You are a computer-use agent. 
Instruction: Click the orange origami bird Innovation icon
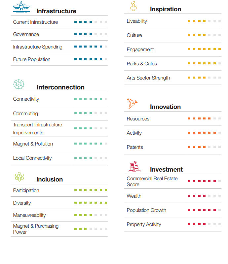(x=132, y=104)
